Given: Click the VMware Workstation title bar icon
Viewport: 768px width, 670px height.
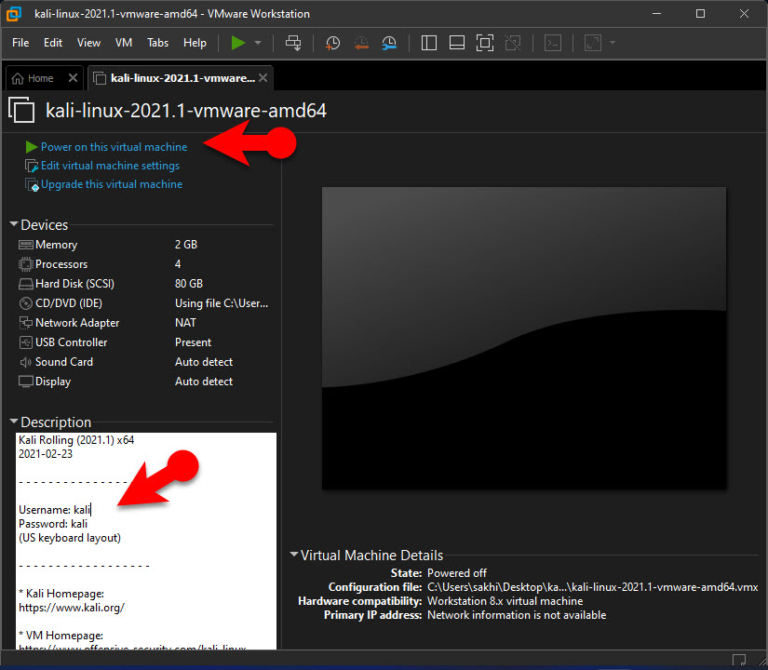Looking at the screenshot, I should 14,14.
